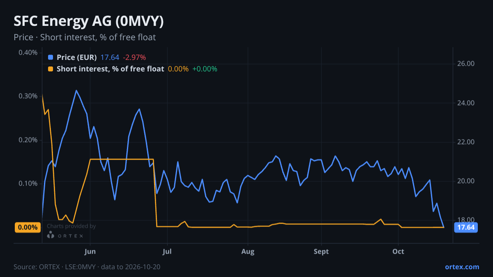This screenshot has height=277, width=493.
Task: Click the 17.64 price value in legend
Action: click(110, 57)
